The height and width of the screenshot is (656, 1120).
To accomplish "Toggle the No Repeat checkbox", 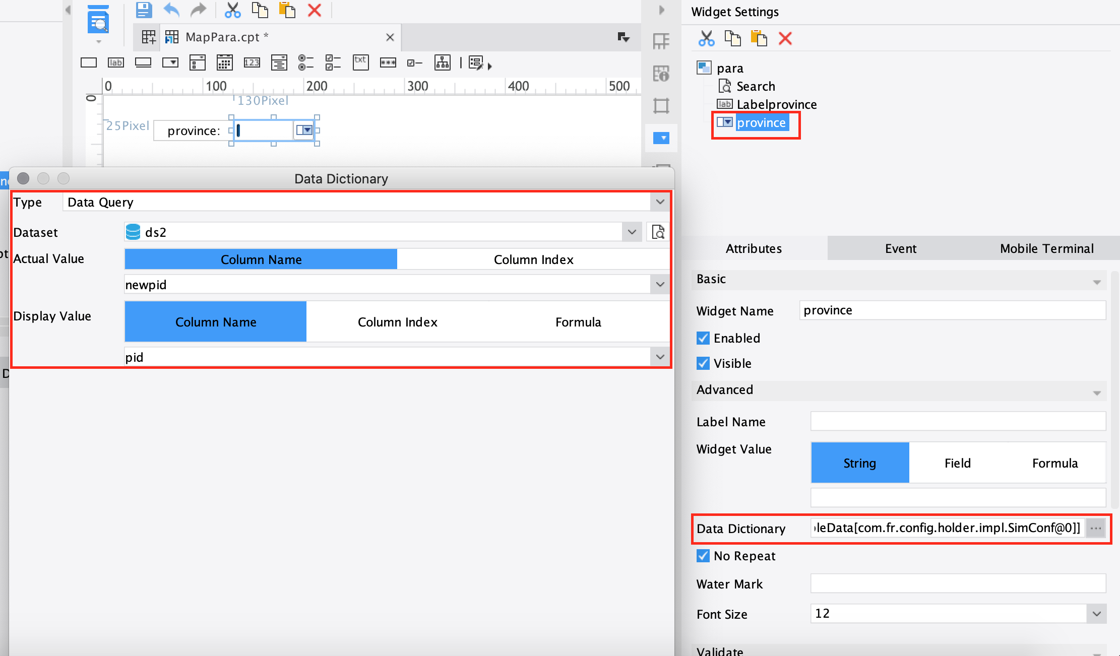I will tap(703, 556).
